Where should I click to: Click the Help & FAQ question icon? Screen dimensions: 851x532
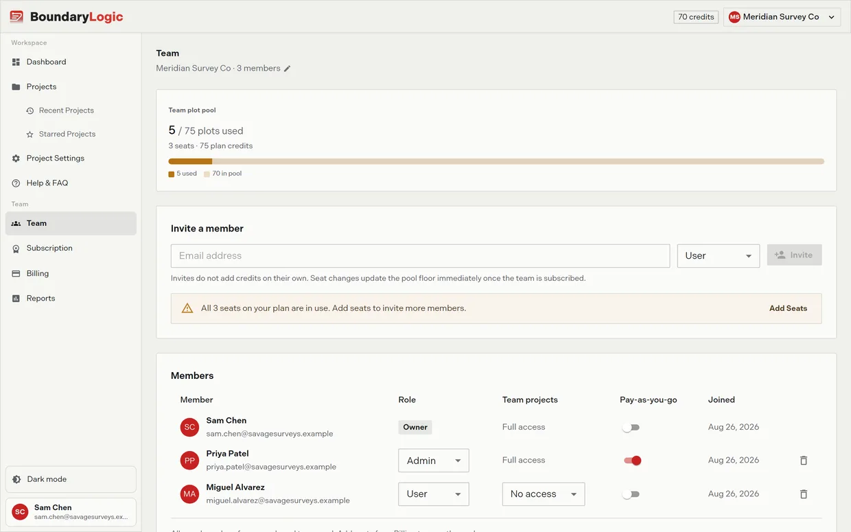(16, 183)
